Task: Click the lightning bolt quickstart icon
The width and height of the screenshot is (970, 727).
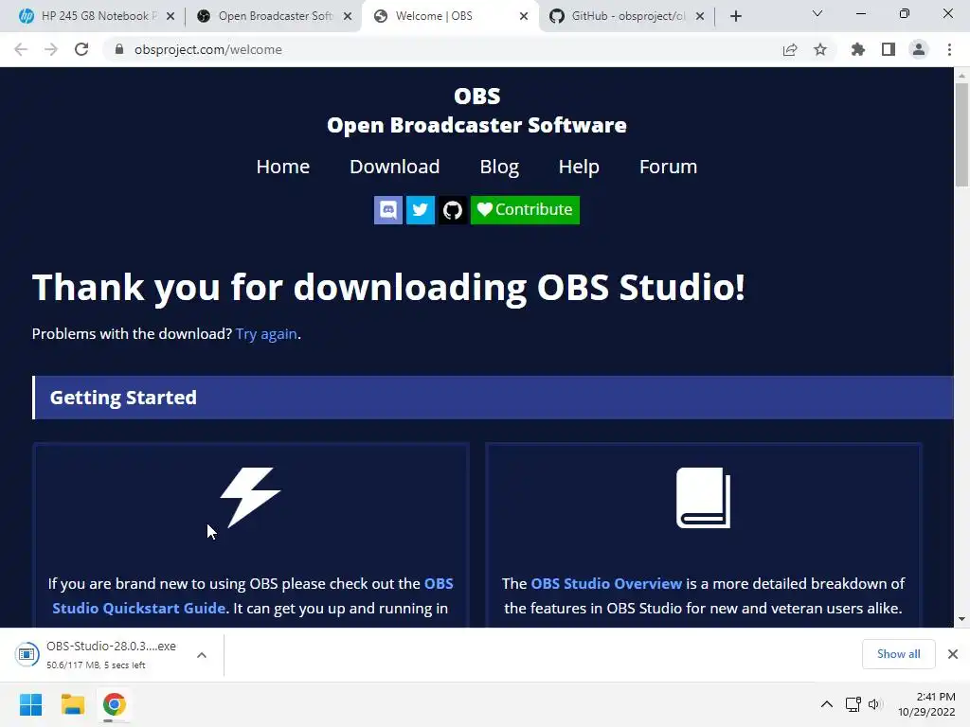Action: pyautogui.click(x=250, y=497)
